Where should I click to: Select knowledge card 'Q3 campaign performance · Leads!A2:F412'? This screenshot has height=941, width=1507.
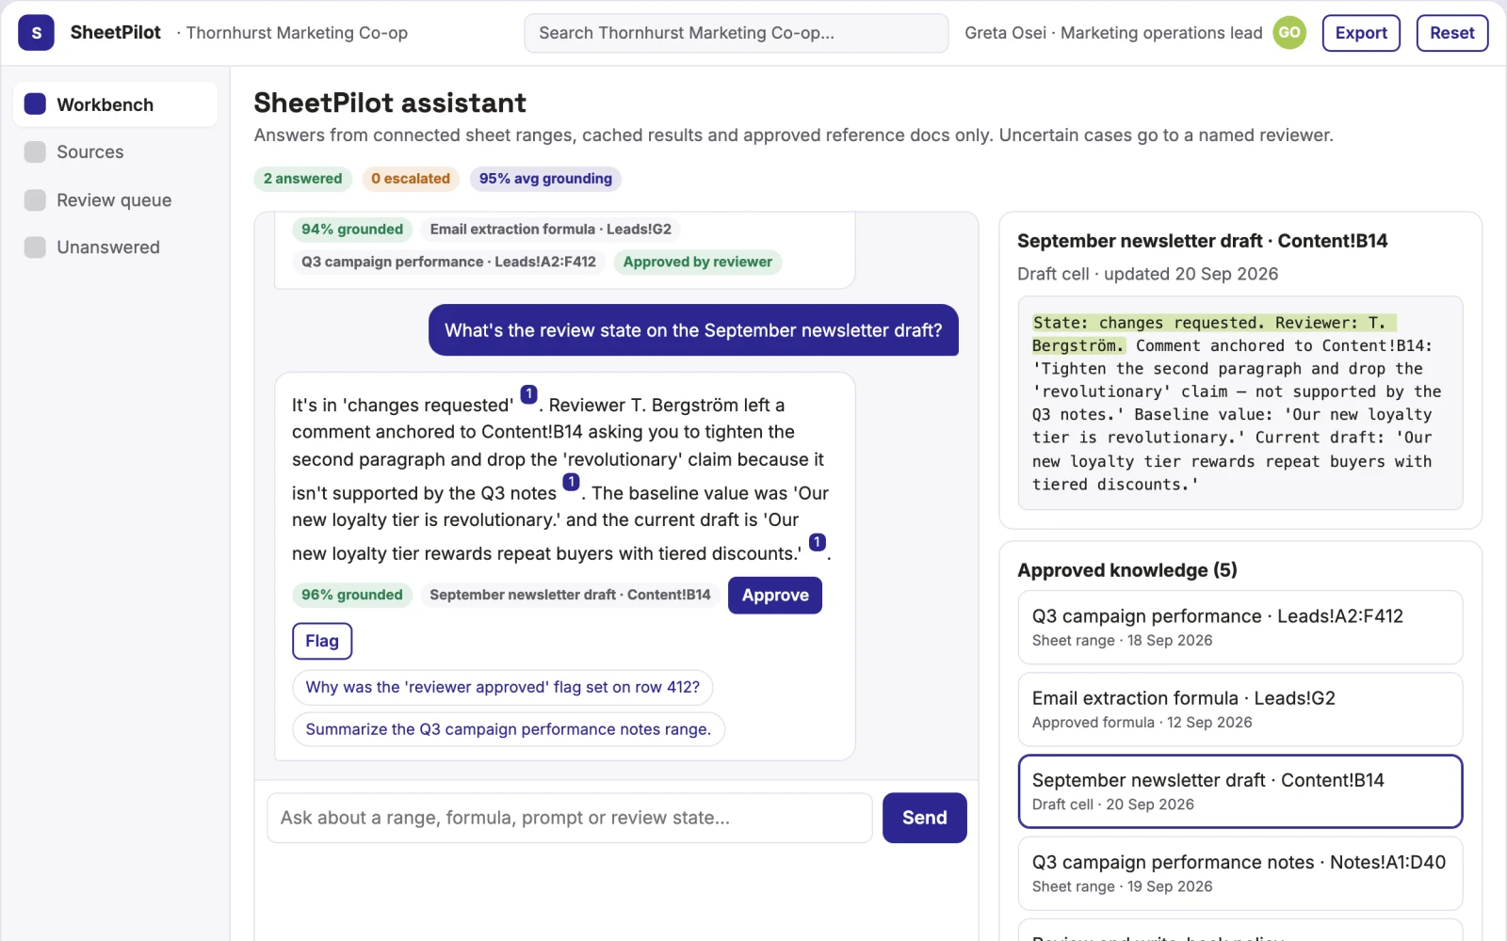(1240, 628)
